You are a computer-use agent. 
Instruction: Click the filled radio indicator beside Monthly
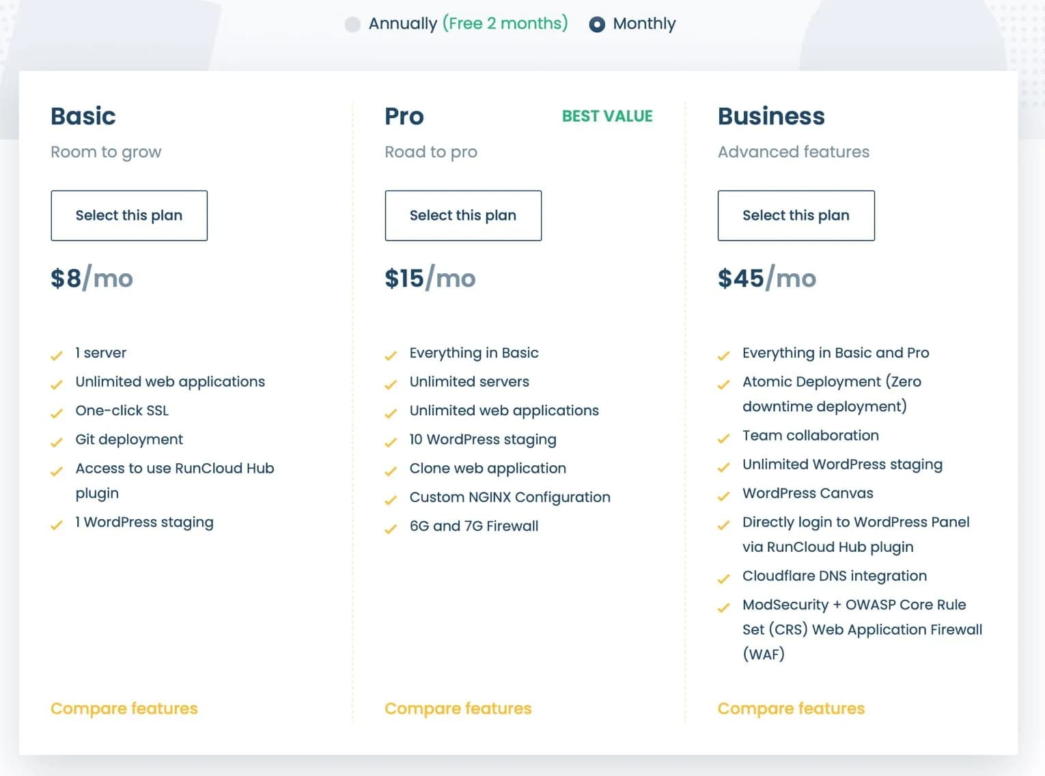tap(597, 24)
